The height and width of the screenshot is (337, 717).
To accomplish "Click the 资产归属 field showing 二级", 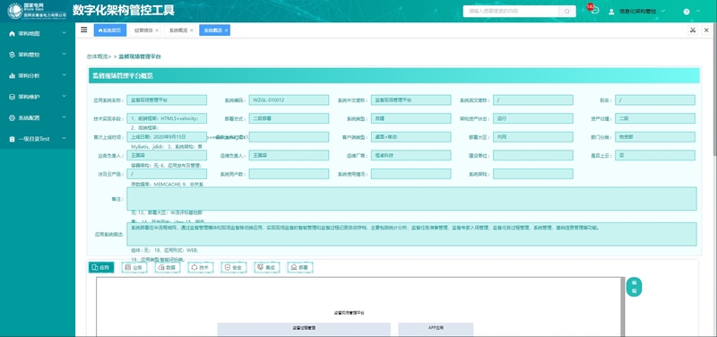I will click(x=655, y=118).
